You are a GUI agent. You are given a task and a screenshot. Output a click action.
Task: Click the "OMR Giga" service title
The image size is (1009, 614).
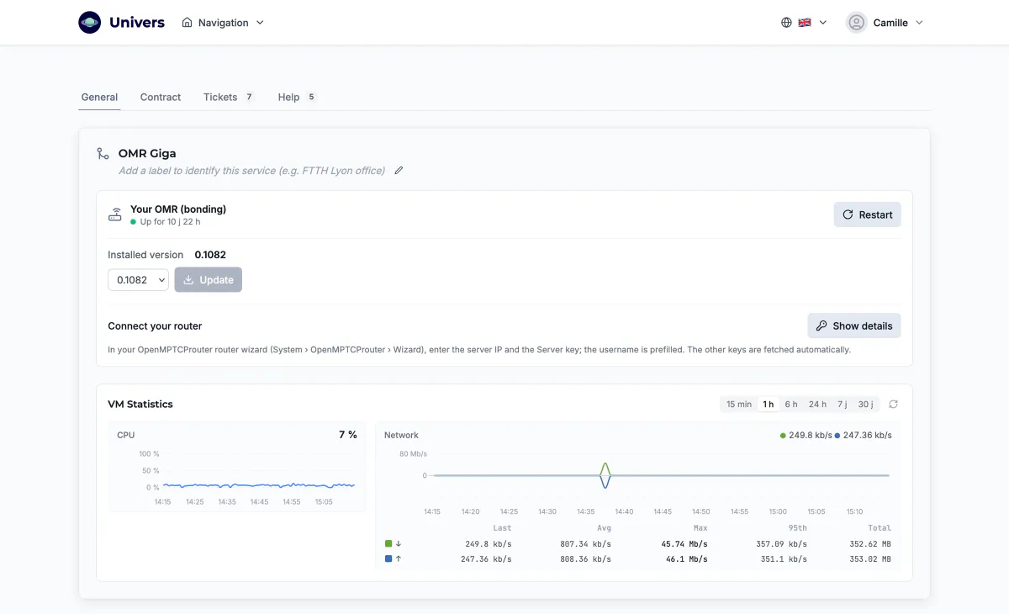coord(147,154)
